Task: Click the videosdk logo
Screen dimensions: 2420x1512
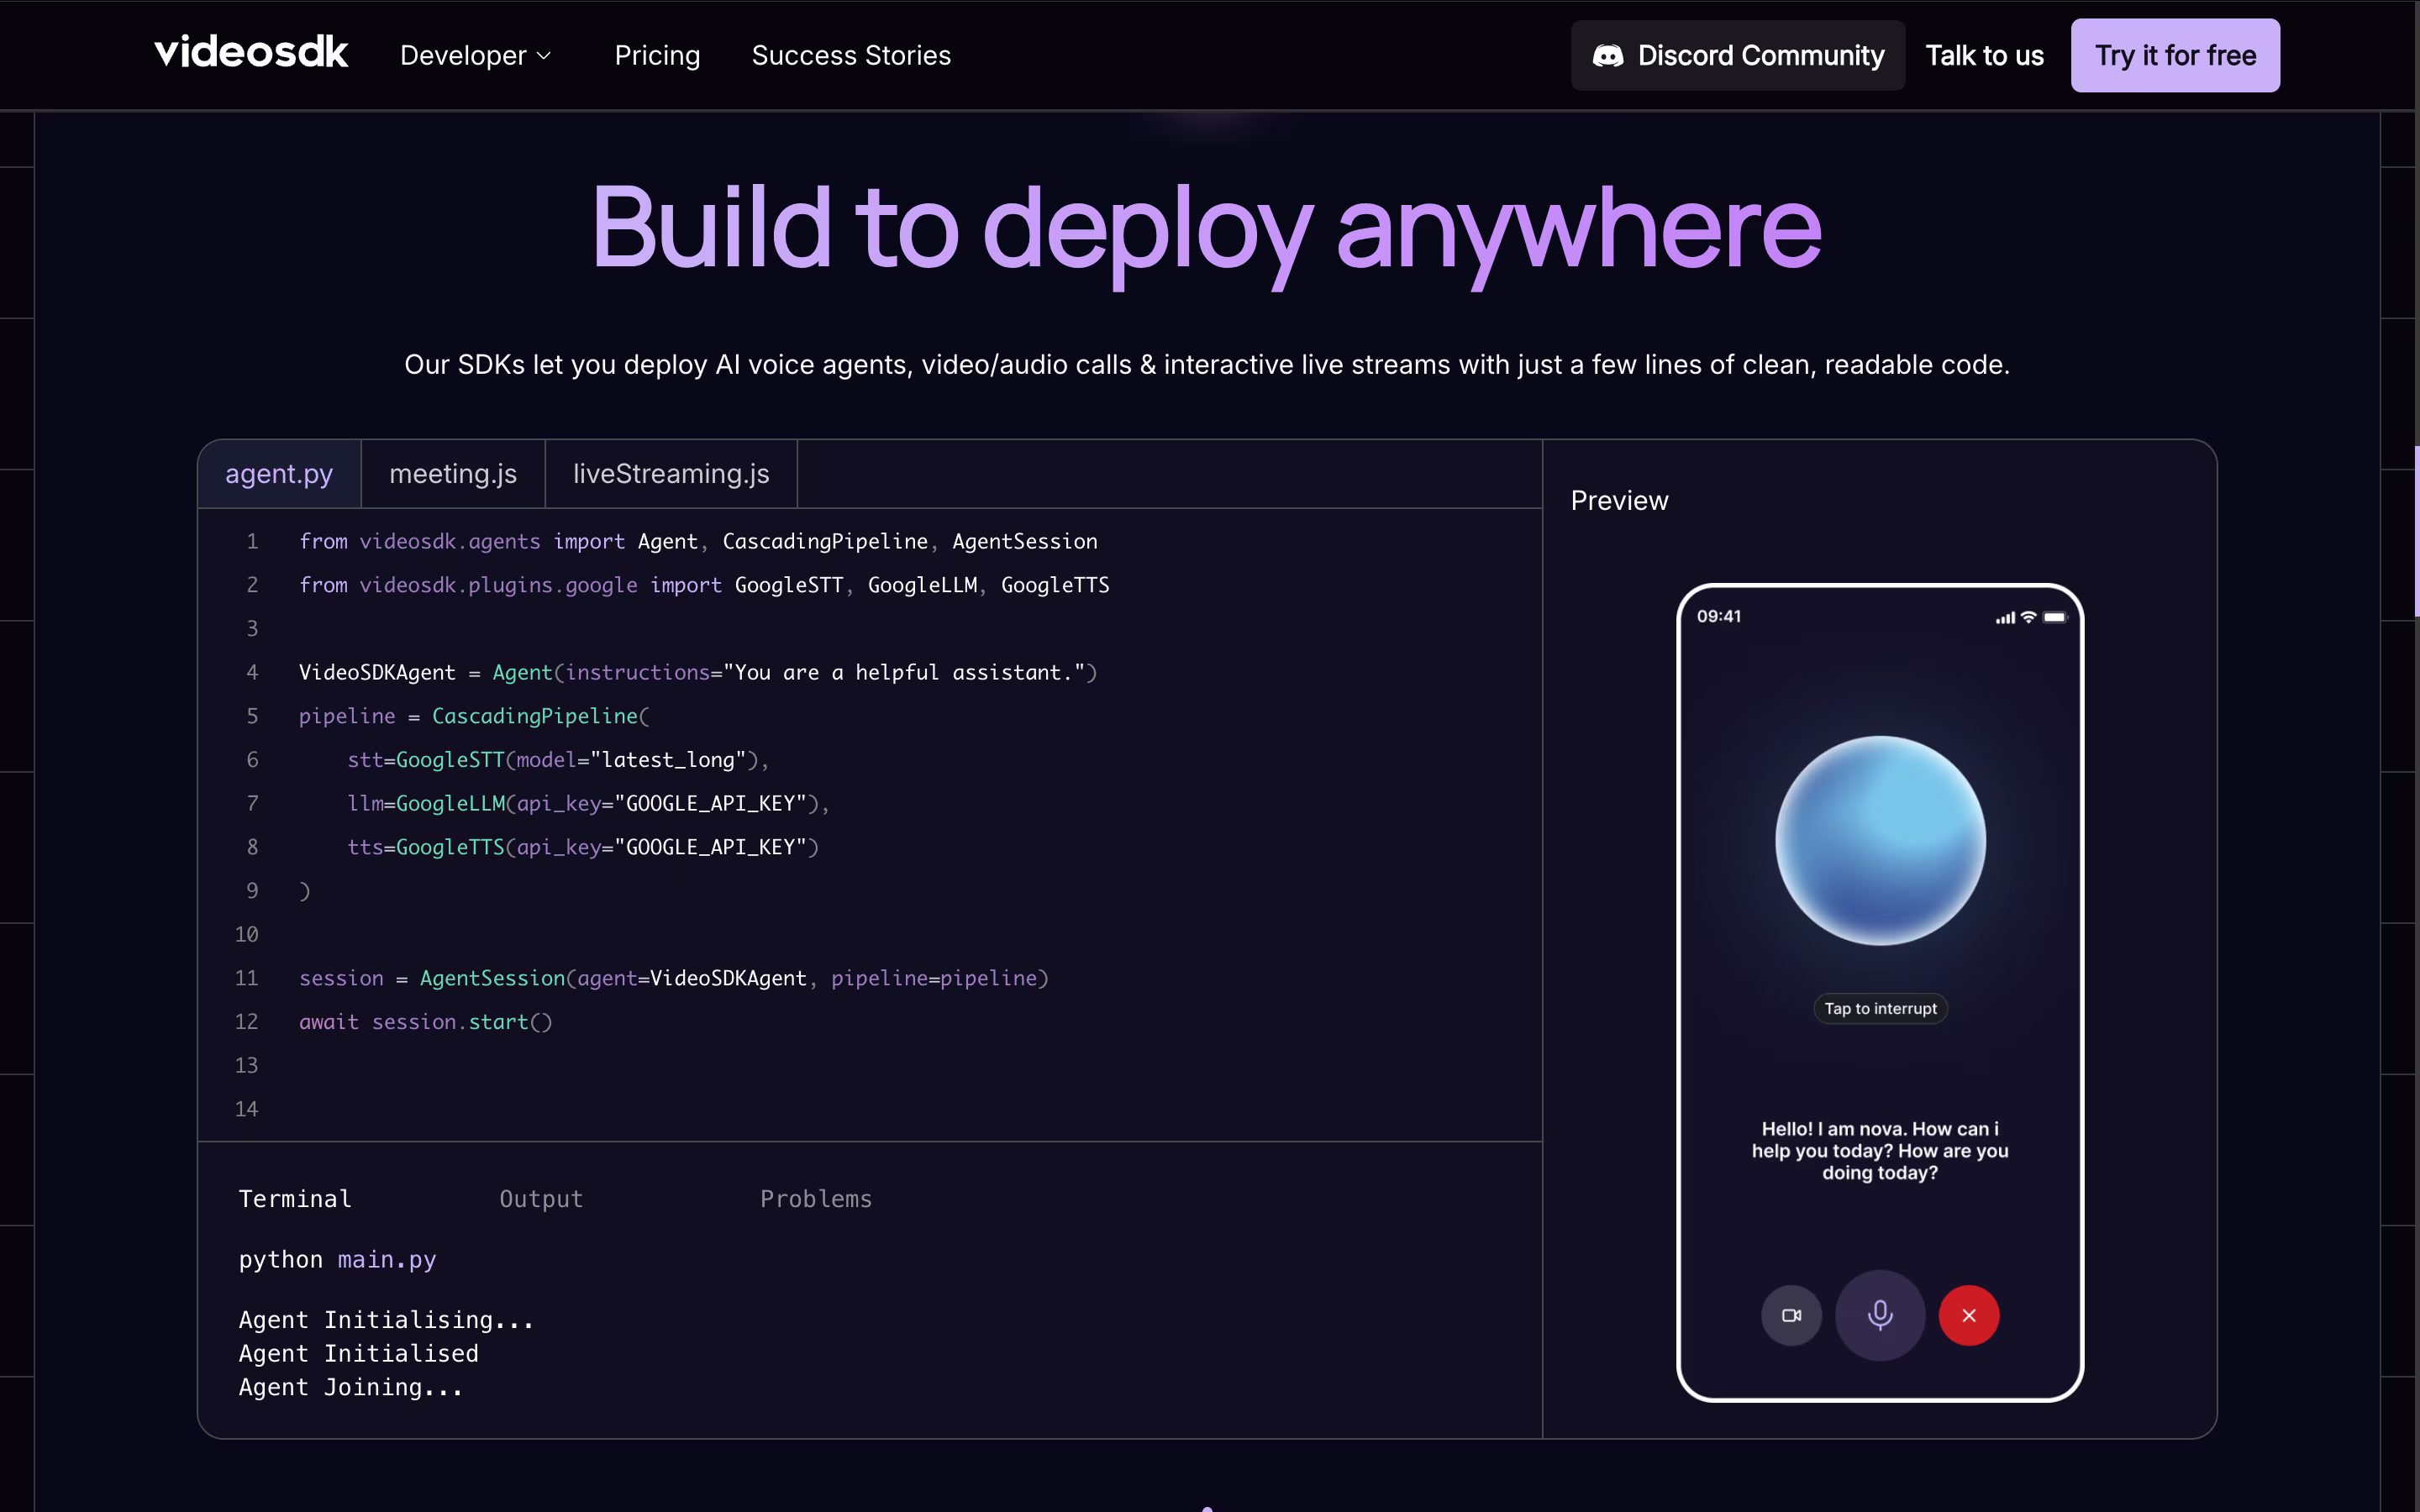Action: pyautogui.click(x=251, y=53)
